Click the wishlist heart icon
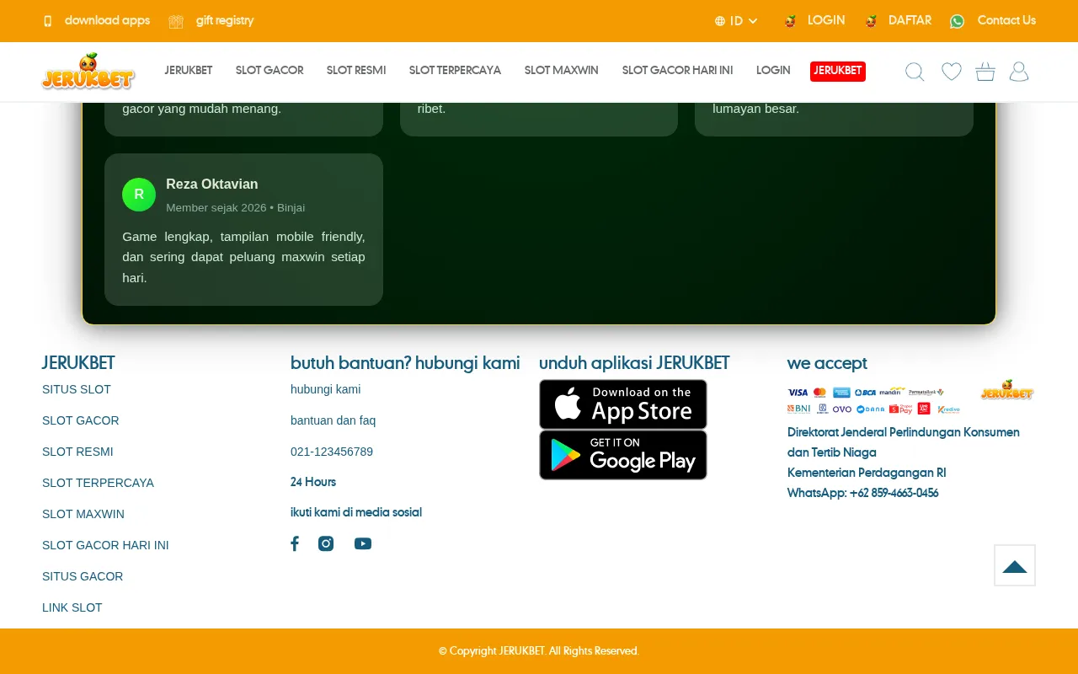 [x=952, y=72]
